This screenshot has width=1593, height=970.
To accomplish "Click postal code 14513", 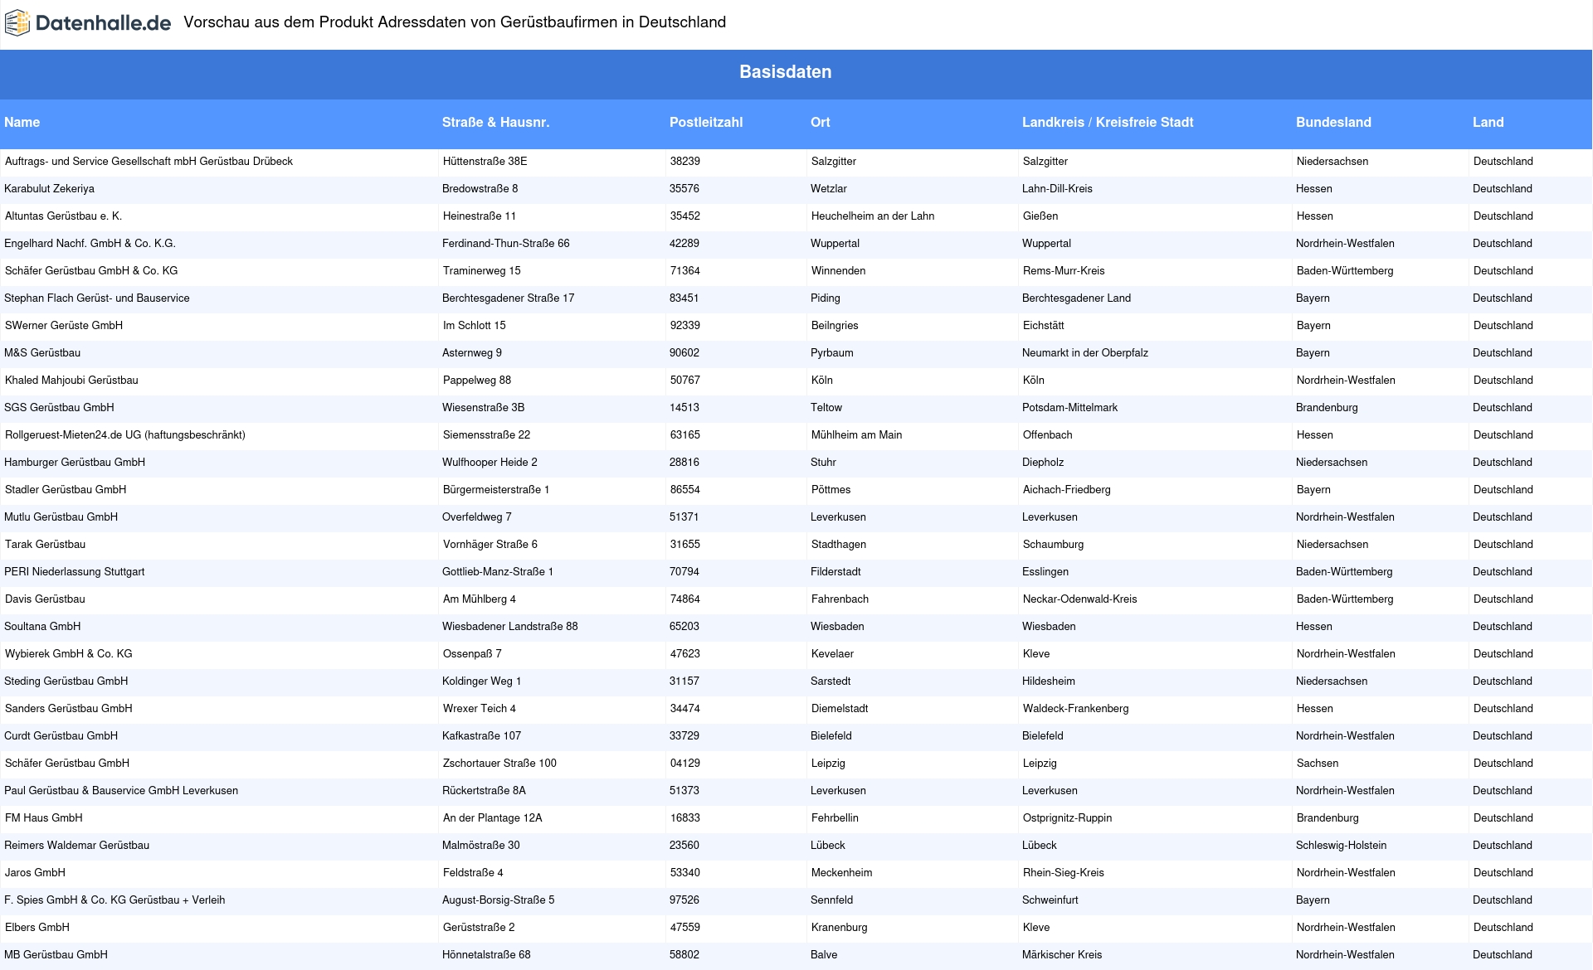I will coord(684,408).
